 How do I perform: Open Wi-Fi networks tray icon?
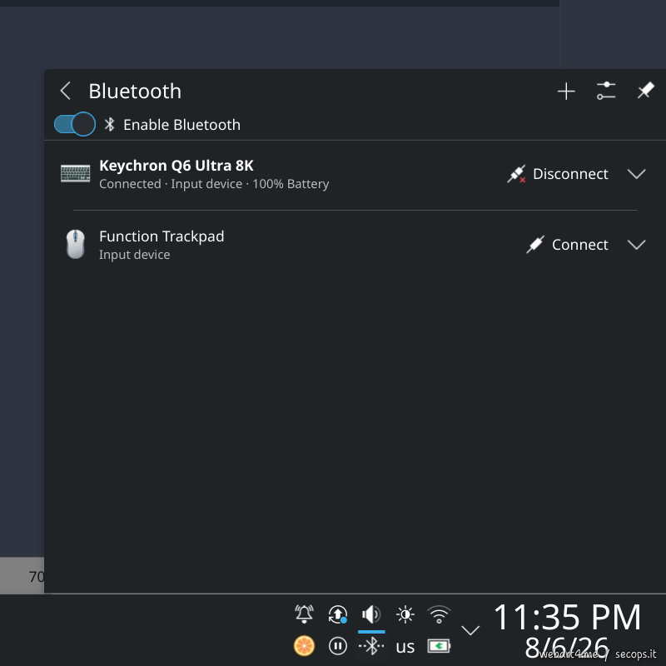[x=439, y=614]
